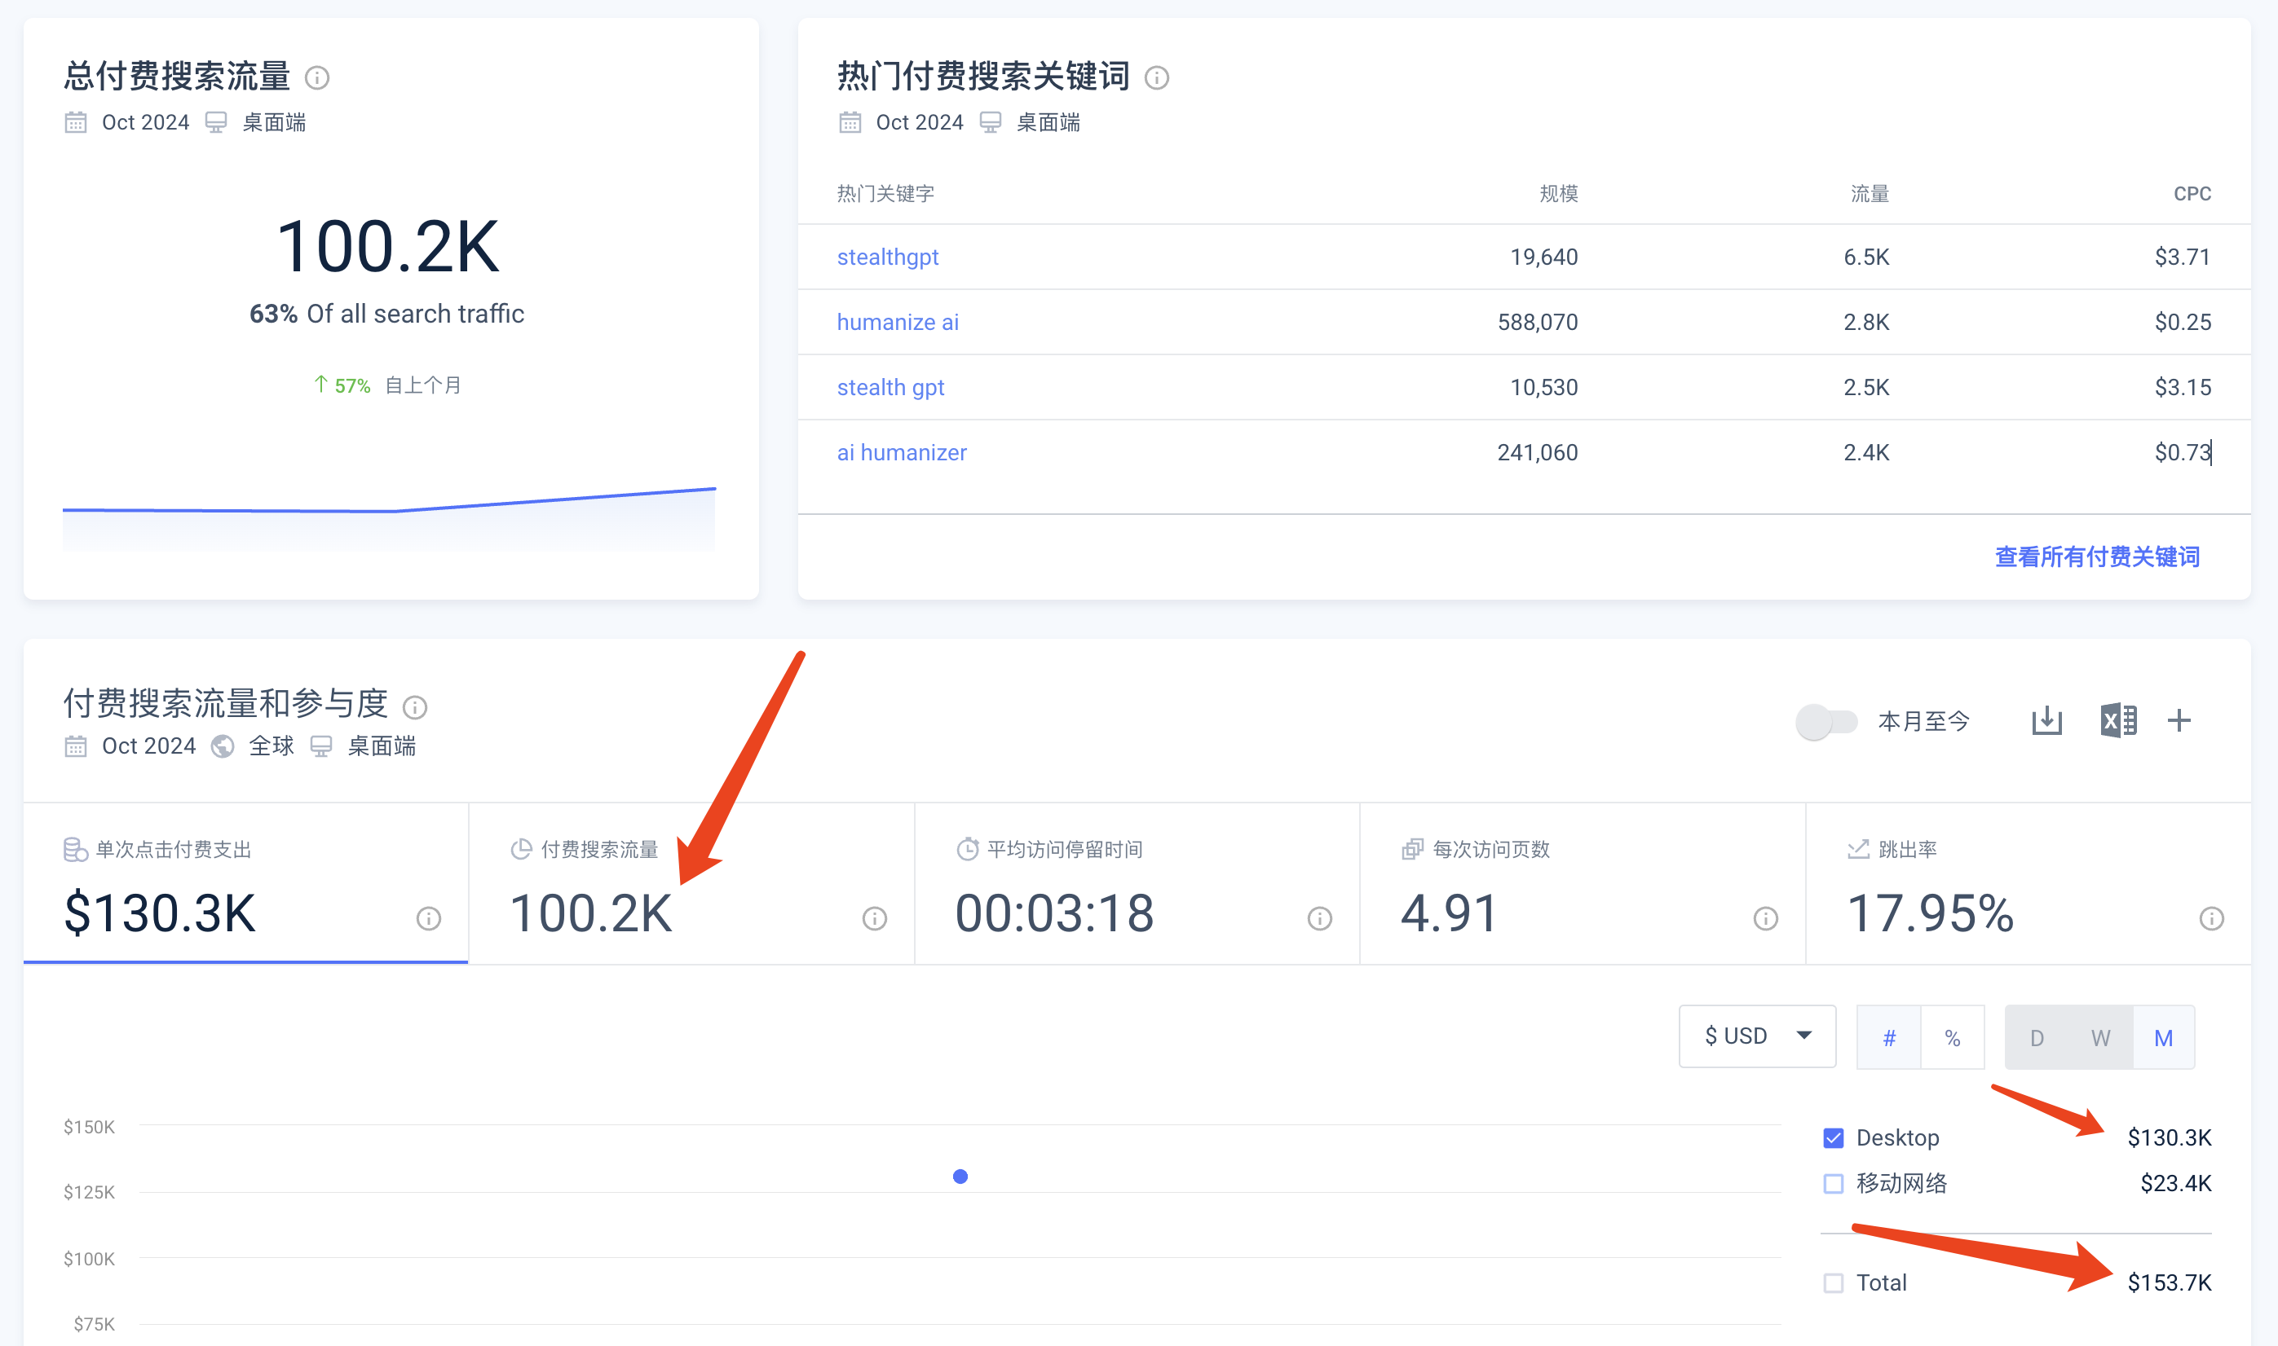Switch chart to percent (%) mode

click(x=1952, y=1038)
